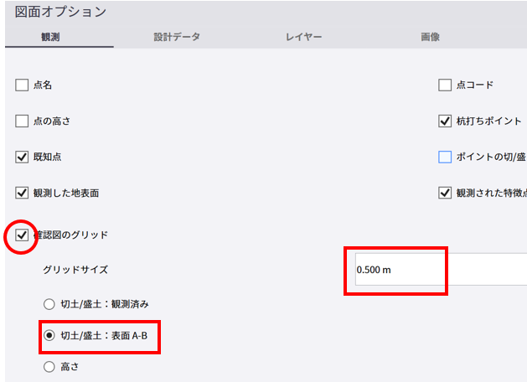This screenshot has height=382, width=527.
Task: Check the ポイントの切/盛 checkbox
Action: click(x=445, y=157)
